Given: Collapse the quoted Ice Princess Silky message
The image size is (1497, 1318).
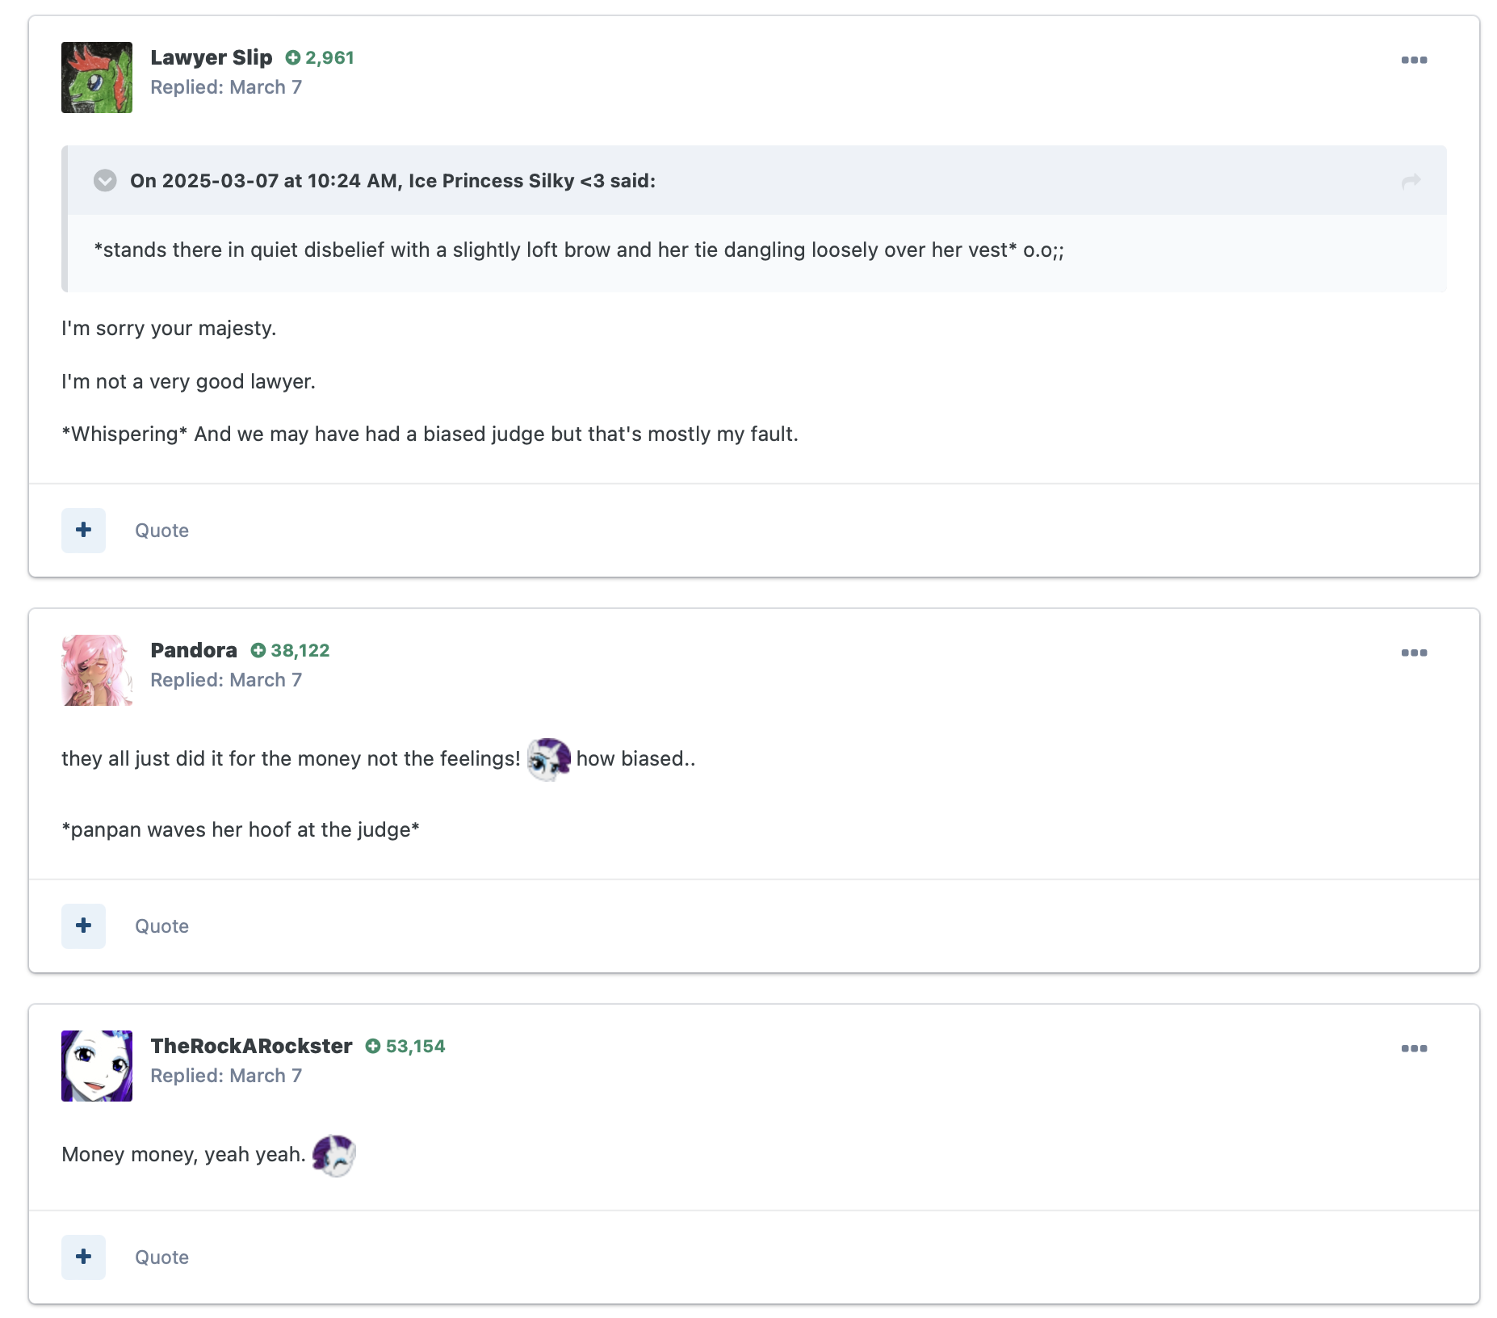Looking at the screenshot, I should pyautogui.click(x=105, y=180).
